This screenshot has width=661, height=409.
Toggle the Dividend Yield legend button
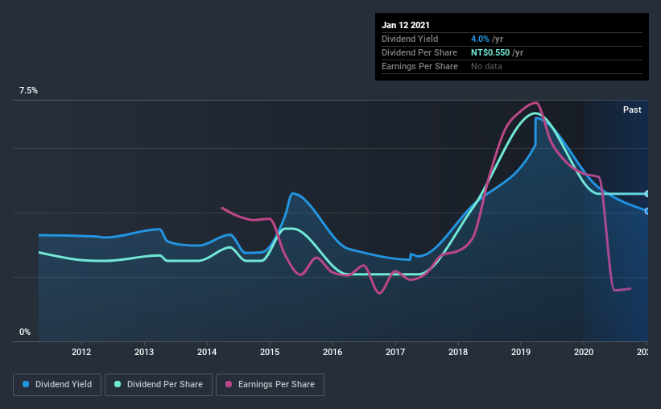click(x=57, y=385)
